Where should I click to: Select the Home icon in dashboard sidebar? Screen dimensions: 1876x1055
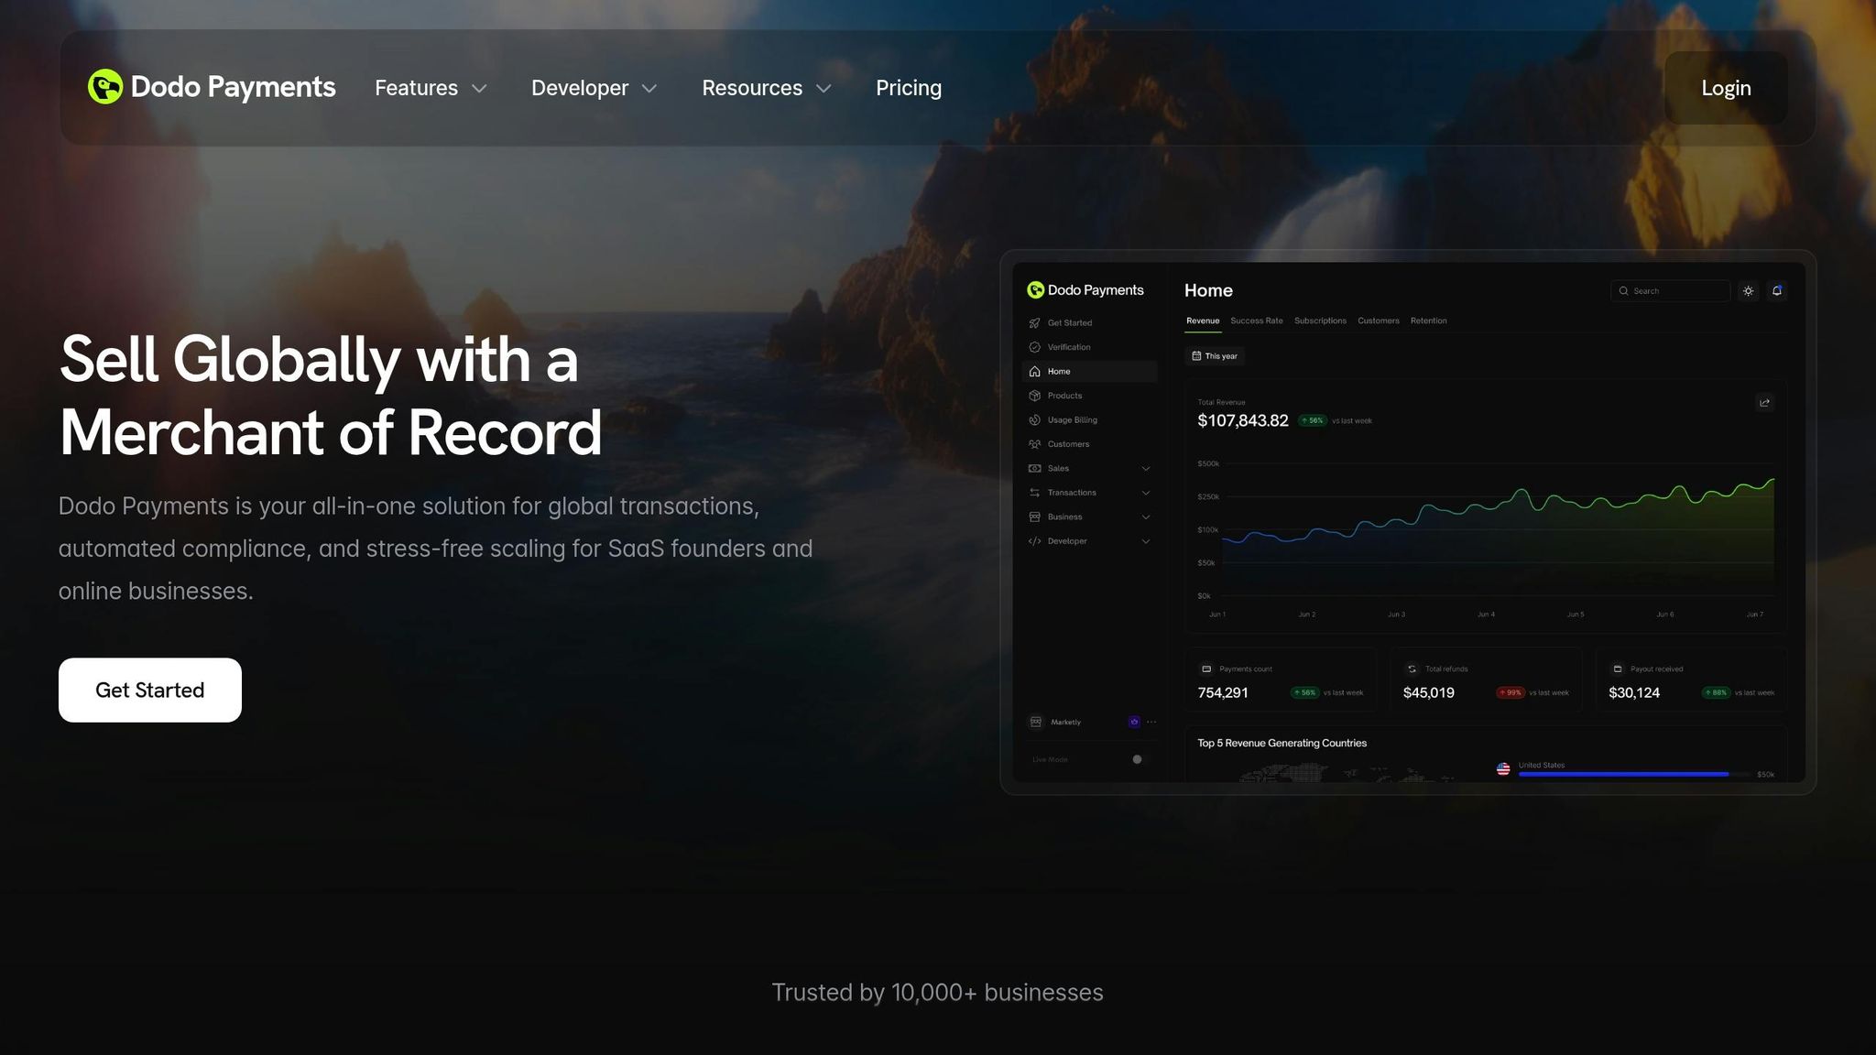(1036, 371)
